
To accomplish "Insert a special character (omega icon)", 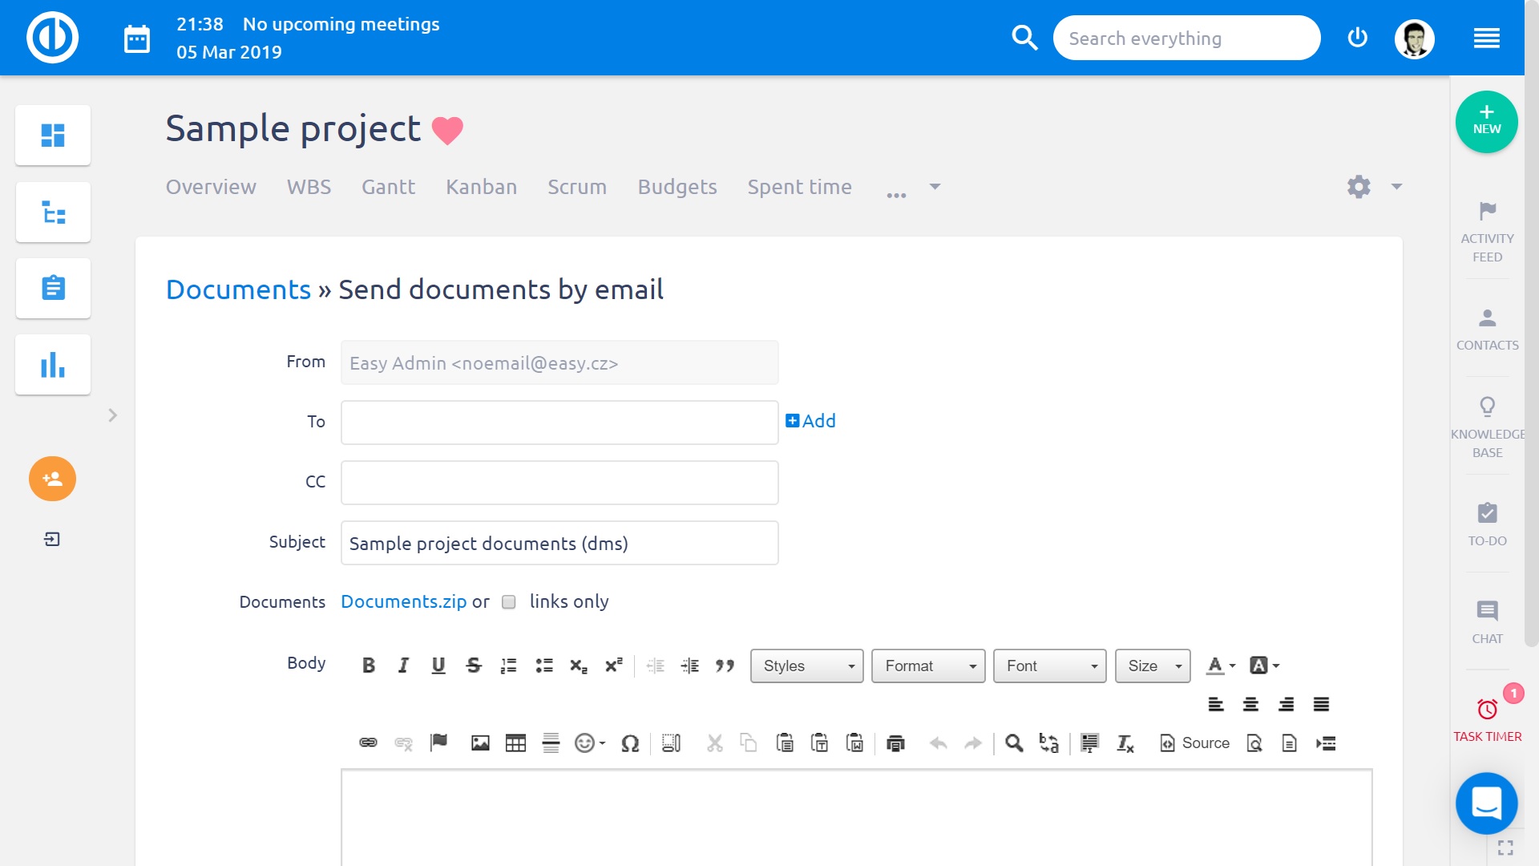I will click(x=630, y=743).
